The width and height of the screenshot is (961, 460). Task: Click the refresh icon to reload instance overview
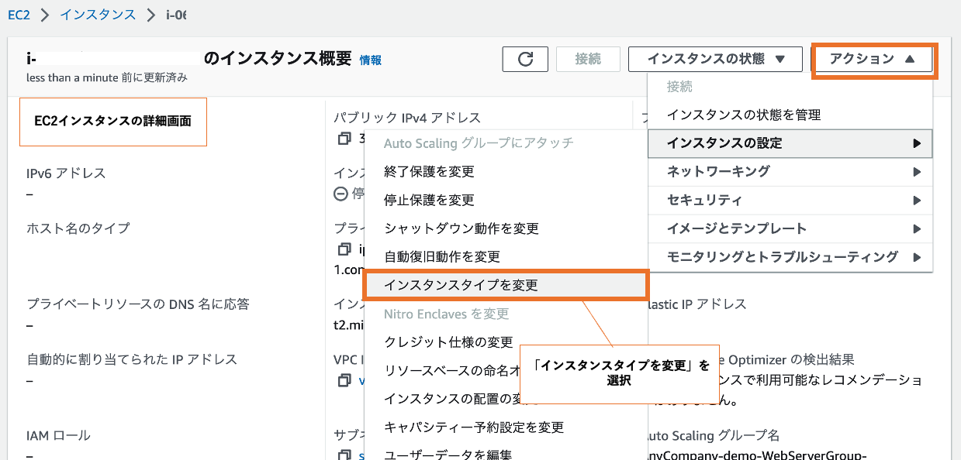tap(525, 58)
